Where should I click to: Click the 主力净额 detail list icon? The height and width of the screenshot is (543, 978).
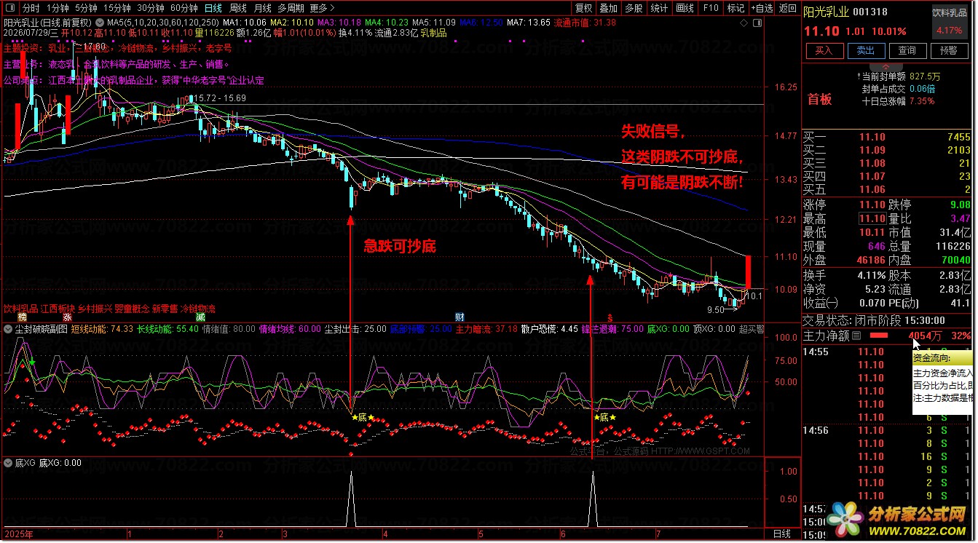pos(856,336)
